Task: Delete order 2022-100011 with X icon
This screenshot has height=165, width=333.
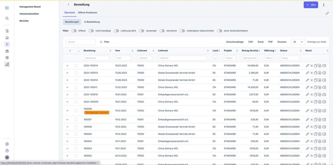Action: pos(312,87)
